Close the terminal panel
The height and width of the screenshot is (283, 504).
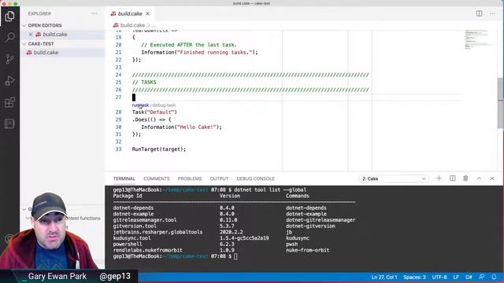492,178
